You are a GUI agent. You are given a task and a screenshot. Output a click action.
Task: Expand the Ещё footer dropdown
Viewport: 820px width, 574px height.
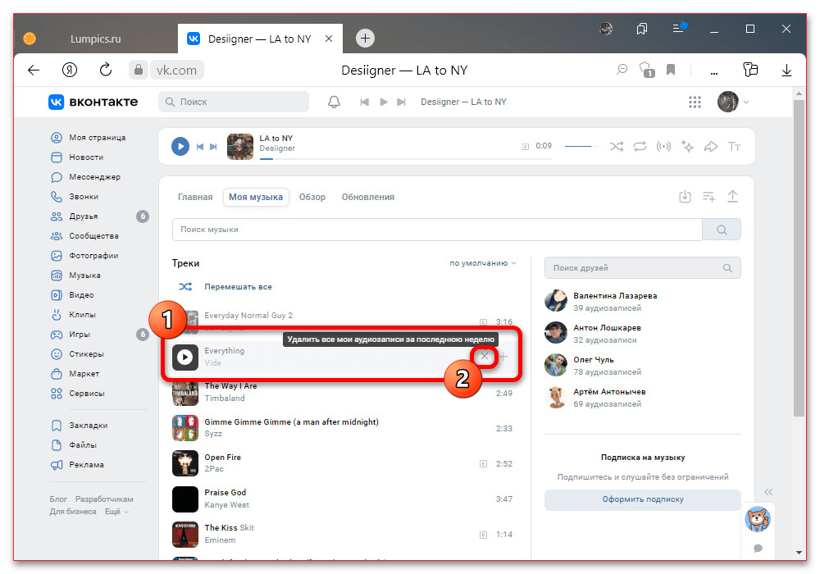point(116,512)
